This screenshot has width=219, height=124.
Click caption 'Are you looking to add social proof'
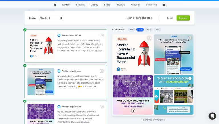click(x=81, y=81)
